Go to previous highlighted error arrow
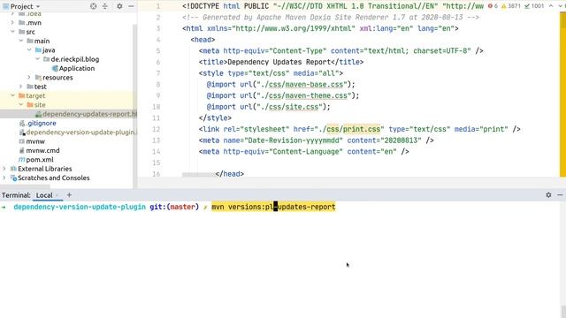The width and height of the screenshot is (566, 318). coord(551,6)
